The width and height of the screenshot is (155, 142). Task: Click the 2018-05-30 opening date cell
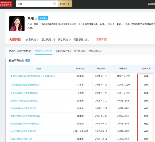point(101,116)
